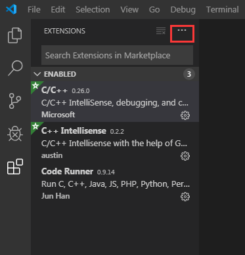245x255 pixels.
Task: Open the Terminal menu
Action: (223, 10)
